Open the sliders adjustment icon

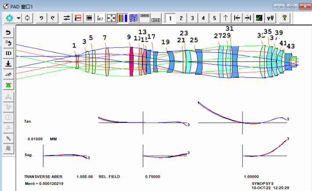(x=67, y=18)
